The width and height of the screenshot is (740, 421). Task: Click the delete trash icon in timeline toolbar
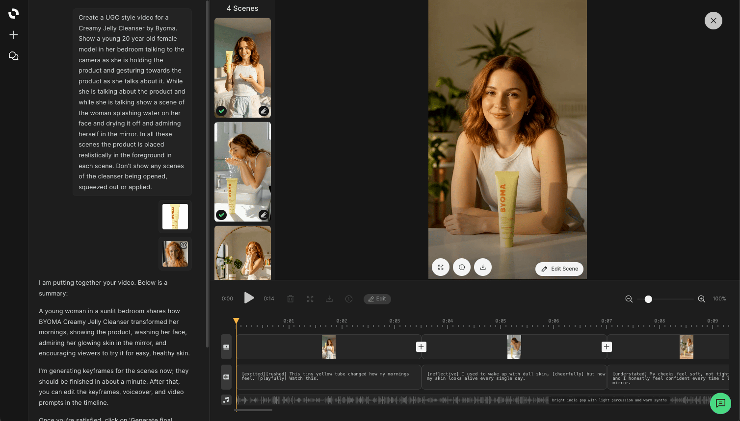[291, 299]
